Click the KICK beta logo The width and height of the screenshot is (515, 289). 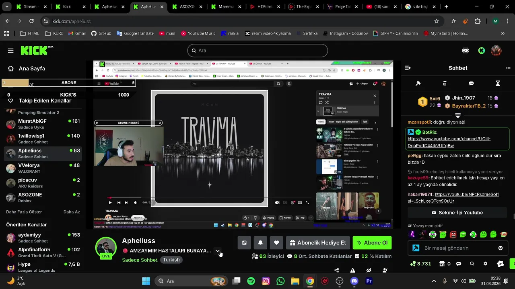(37, 50)
